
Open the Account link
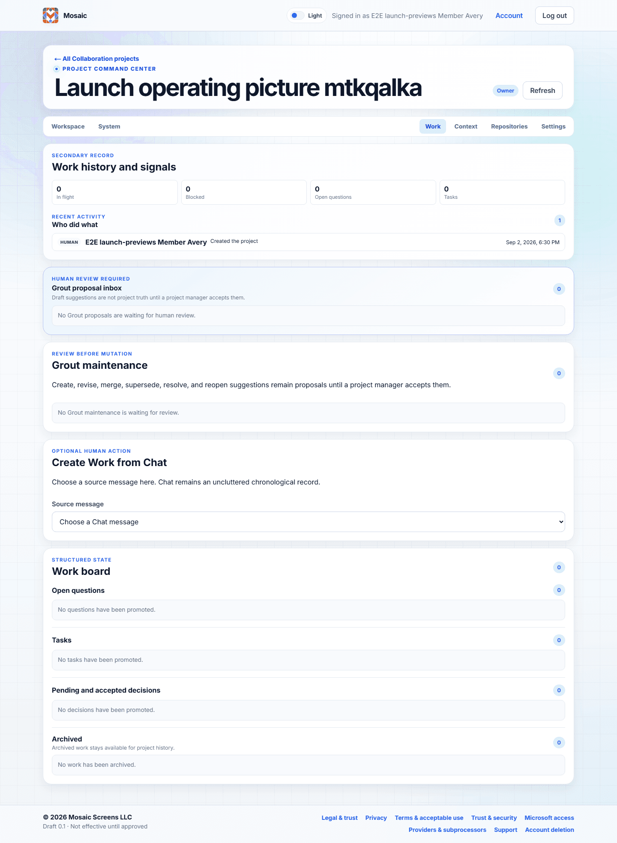pyautogui.click(x=509, y=15)
